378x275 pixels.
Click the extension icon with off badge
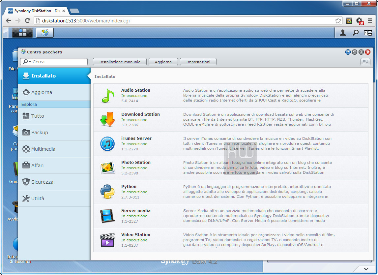(360, 21)
